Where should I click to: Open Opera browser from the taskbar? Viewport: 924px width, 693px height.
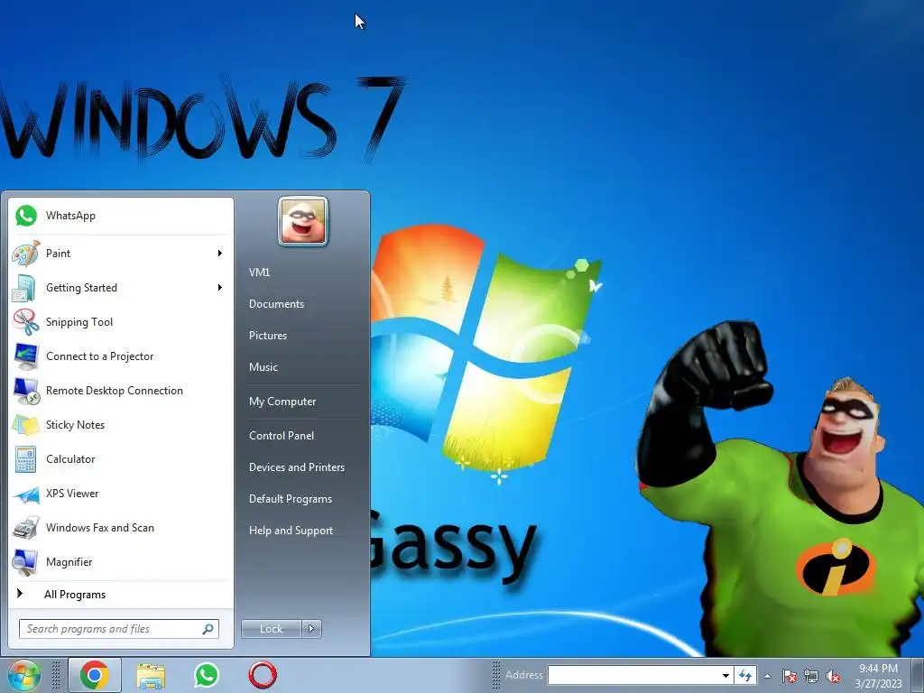tap(263, 675)
